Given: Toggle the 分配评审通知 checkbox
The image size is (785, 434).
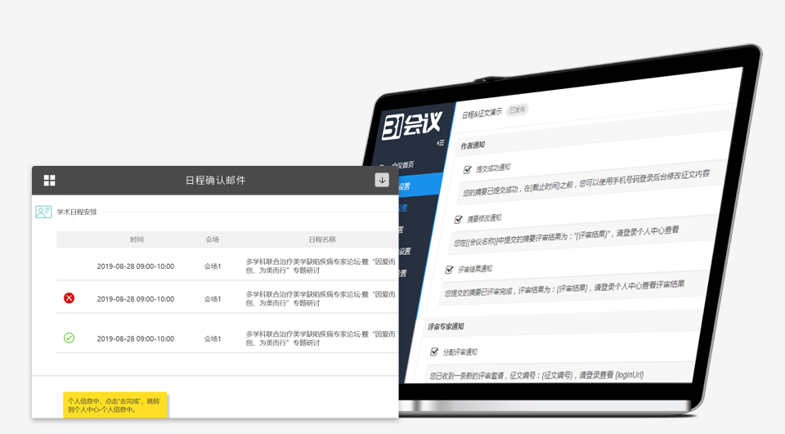Looking at the screenshot, I should point(434,352).
